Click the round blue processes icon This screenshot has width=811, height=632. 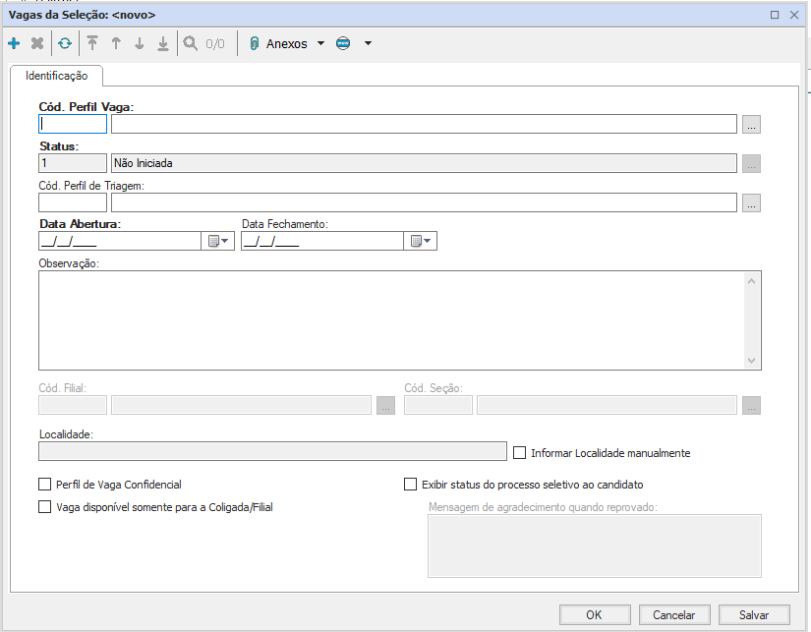click(343, 44)
